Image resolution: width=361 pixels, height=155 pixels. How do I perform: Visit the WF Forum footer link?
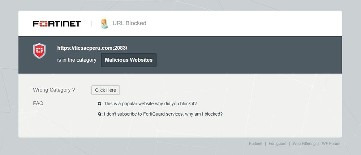pos(331,143)
